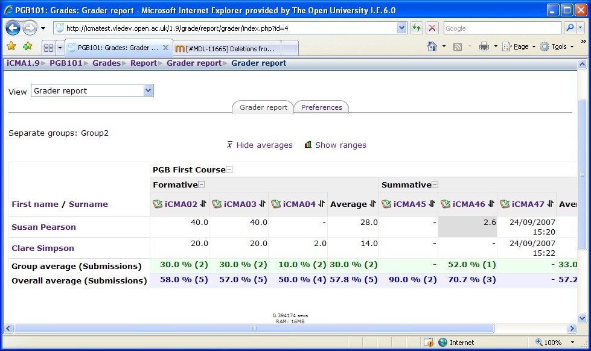Open the Home button dropdown arrow
Viewport: 591px width, 351px height.
[x=444, y=46]
